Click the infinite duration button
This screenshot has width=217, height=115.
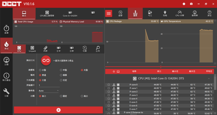click(x=46, y=60)
